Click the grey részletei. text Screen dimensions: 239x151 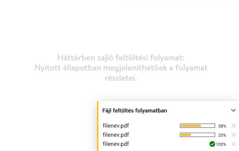[121, 78]
